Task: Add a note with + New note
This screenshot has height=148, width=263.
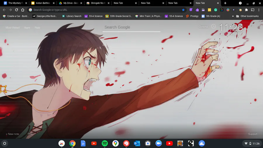Action: [x=12, y=134]
